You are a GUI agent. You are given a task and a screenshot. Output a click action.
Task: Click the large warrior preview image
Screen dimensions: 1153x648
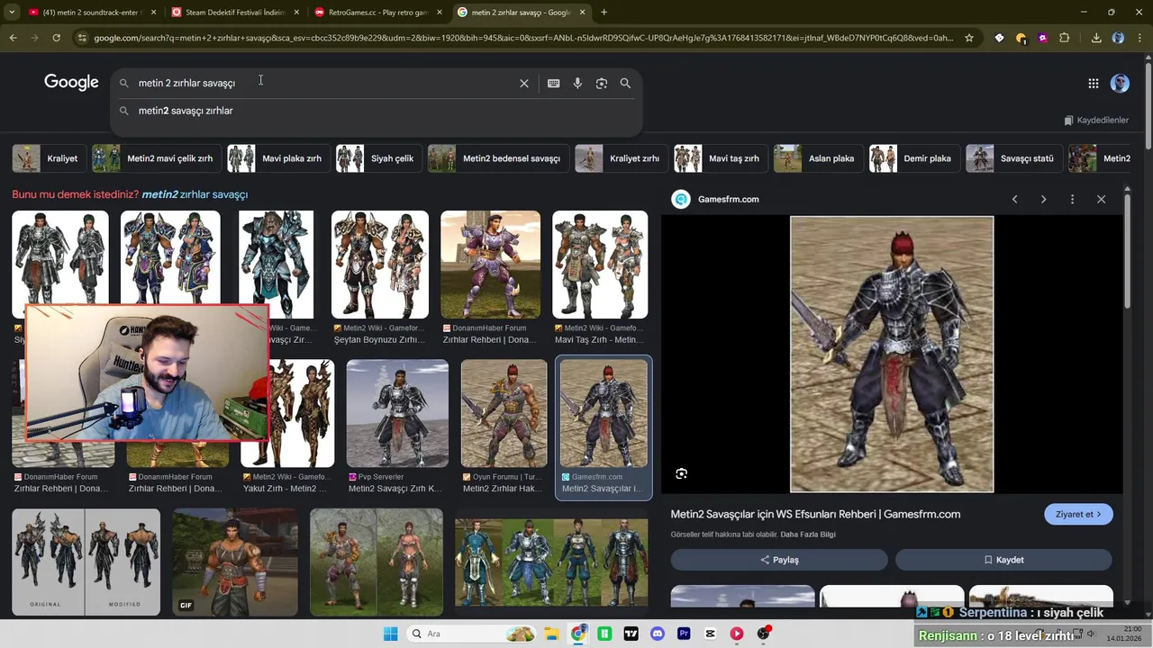coord(892,354)
